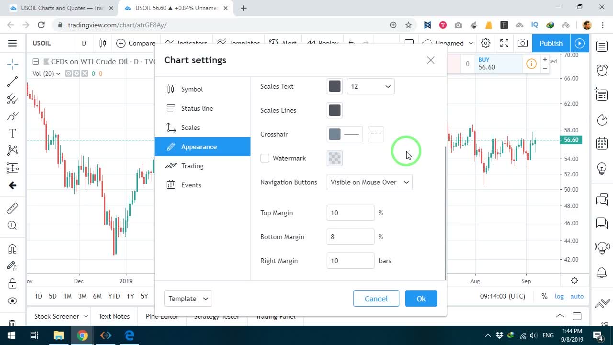Open the calendar icon on right sidebar
The image size is (613, 345).
coord(602,143)
